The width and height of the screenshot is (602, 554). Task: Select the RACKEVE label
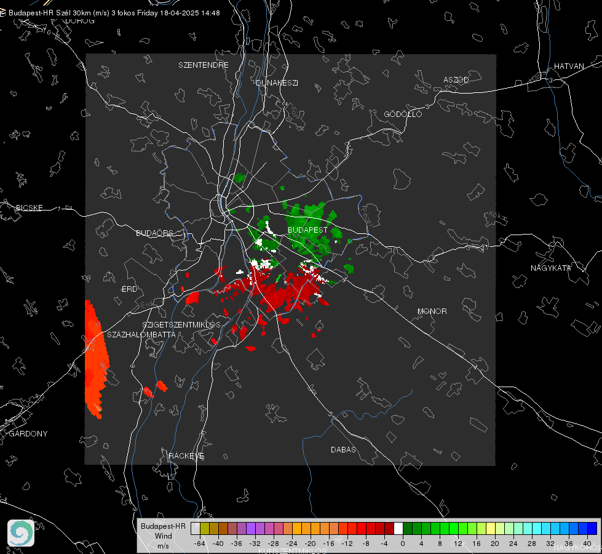pyautogui.click(x=186, y=456)
